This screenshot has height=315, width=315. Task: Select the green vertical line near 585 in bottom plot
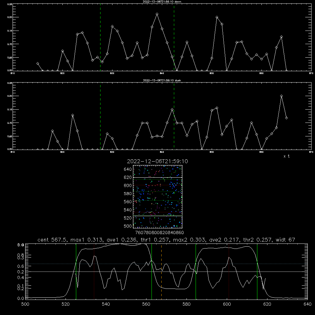pos(196,272)
